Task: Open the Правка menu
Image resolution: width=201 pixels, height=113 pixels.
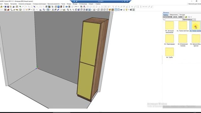Action: [x=6, y=4]
